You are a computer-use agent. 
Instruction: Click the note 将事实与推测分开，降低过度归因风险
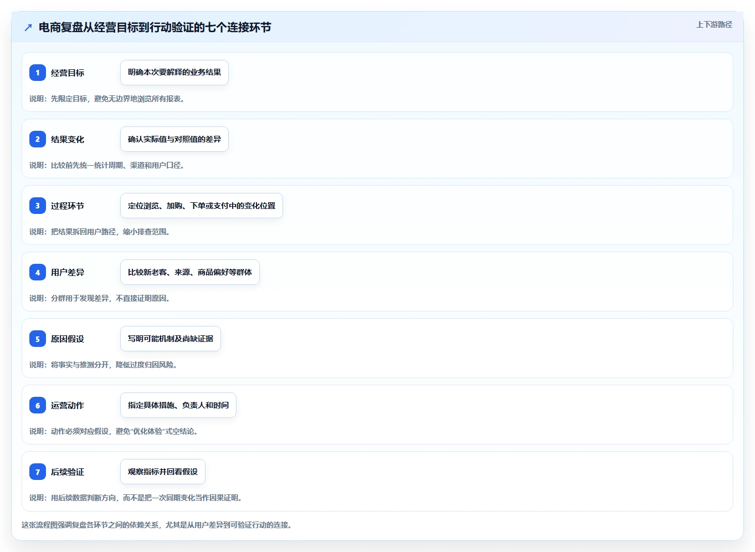(104, 365)
